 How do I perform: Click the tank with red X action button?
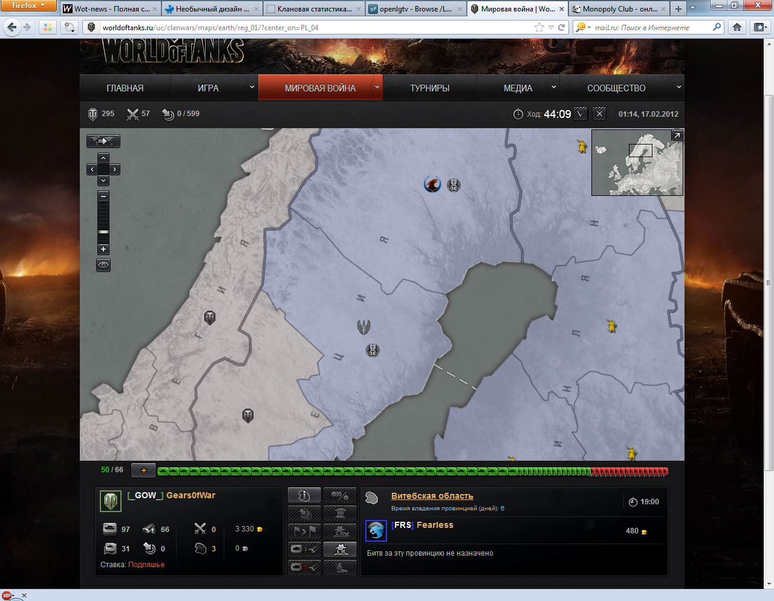pos(304,567)
